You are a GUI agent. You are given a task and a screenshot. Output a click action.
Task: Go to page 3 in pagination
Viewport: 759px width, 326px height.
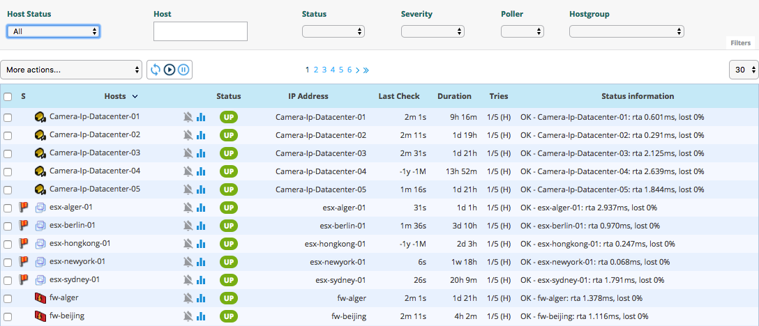coord(324,70)
